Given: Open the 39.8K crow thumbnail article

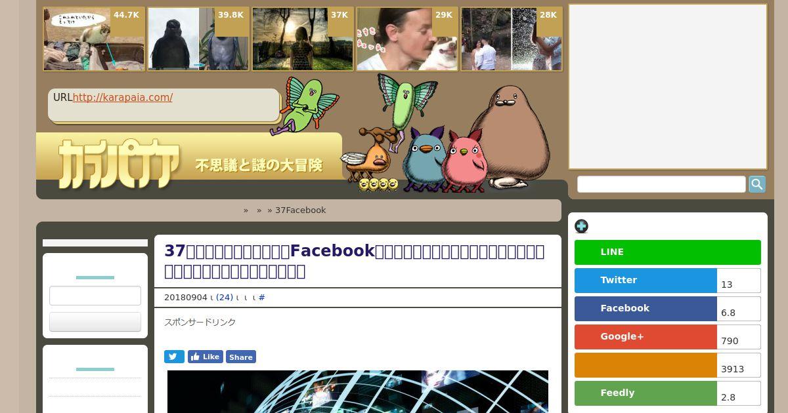Looking at the screenshot, I should (x=198, y=39).
